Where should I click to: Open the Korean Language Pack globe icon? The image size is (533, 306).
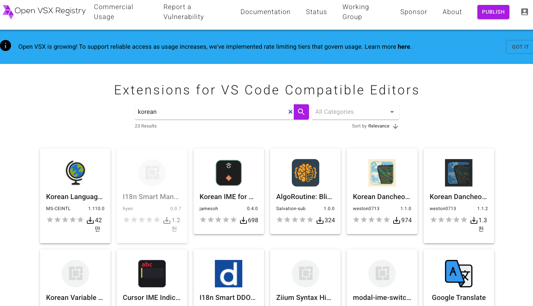tap(75, 173)
